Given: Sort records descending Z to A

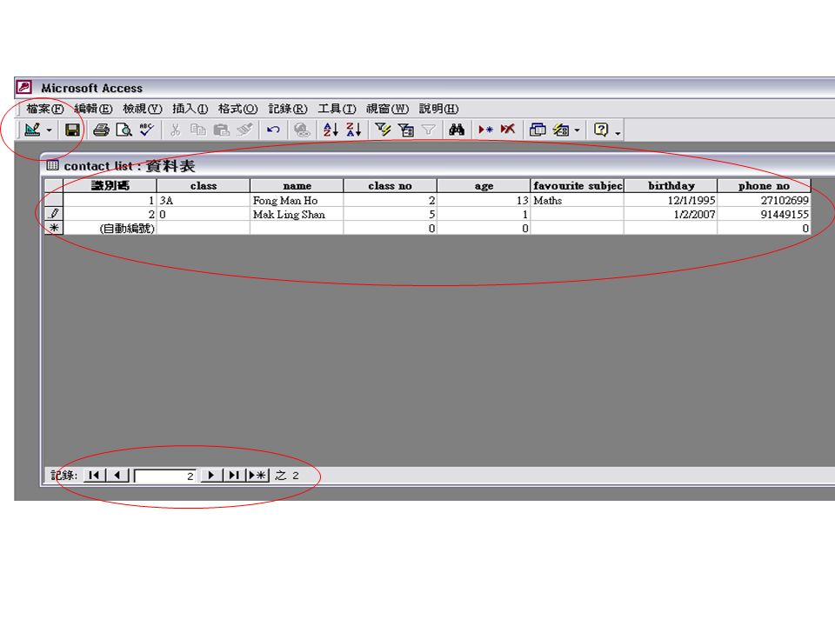Looking at the screenshot, I should pyautogui.click(x=354, y=130).
